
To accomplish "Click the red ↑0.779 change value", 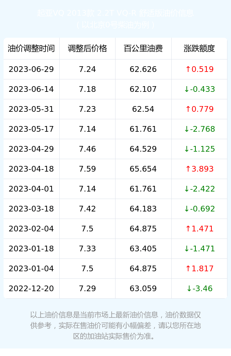I will tap(199, 109).
